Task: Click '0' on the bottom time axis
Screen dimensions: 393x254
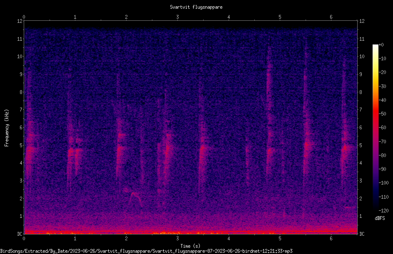Action: click(24, 239)
